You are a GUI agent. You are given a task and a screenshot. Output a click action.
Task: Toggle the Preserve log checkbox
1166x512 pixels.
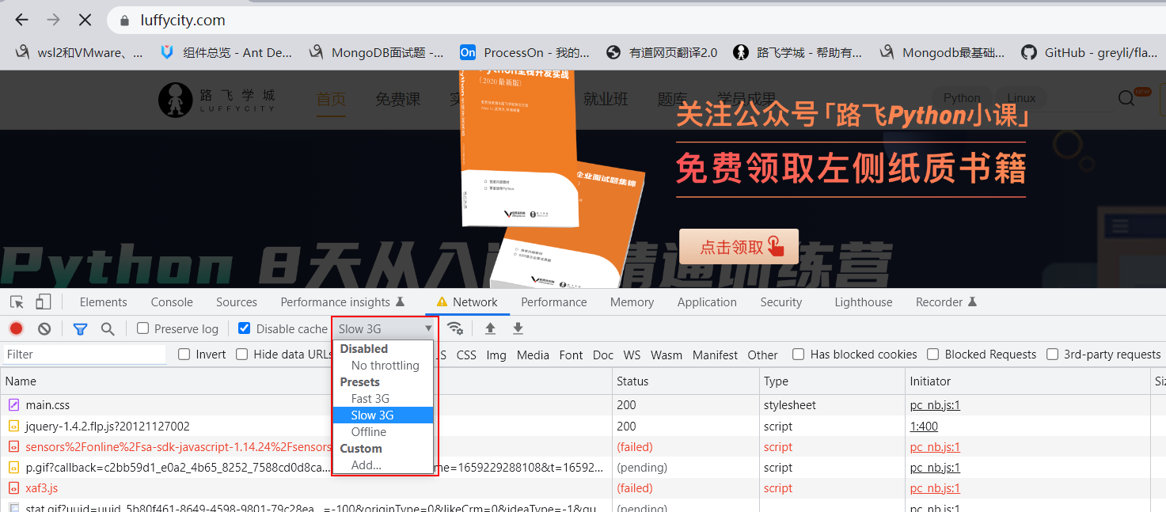click(142, 328)
